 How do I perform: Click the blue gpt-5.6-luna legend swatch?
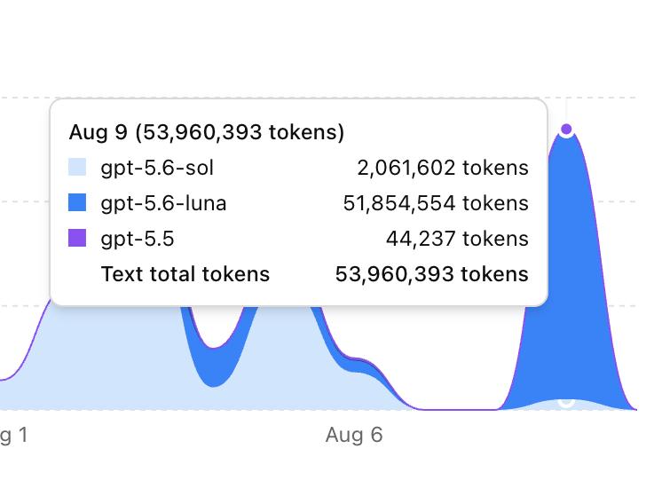77,202
